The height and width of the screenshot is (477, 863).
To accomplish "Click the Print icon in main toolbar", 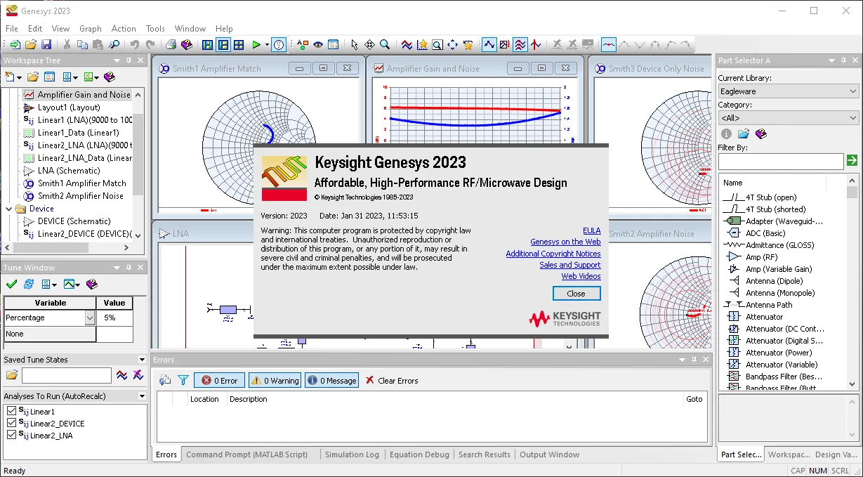I will coord(171,45).
